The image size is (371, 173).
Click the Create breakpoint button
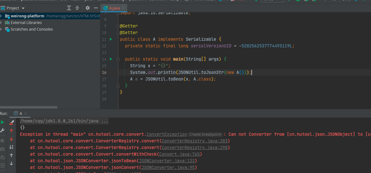[205, 134]
